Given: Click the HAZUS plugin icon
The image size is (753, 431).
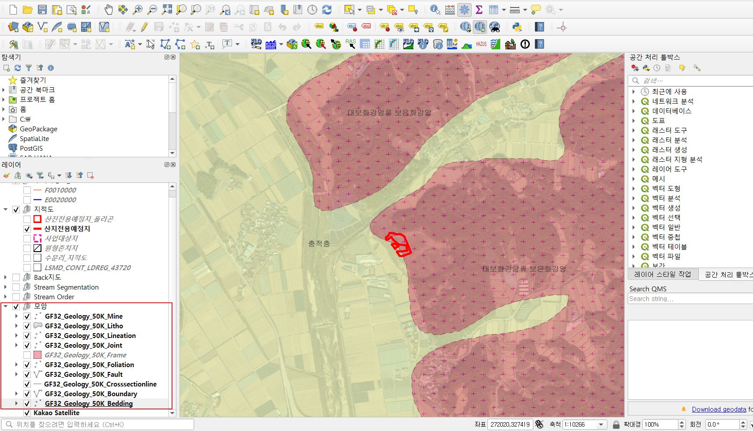Looking at the screenshot, I should point(481,44).
